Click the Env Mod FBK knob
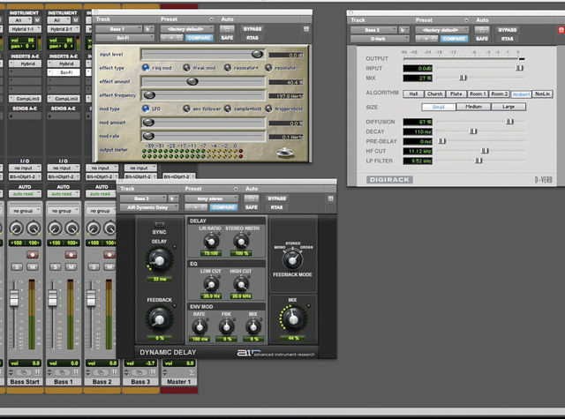The height and width of the screenshot is (419, 565). [x=226, y=326]
